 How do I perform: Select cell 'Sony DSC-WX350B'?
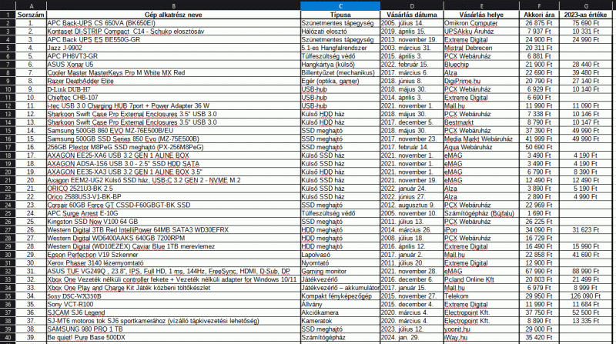(173, 296)
